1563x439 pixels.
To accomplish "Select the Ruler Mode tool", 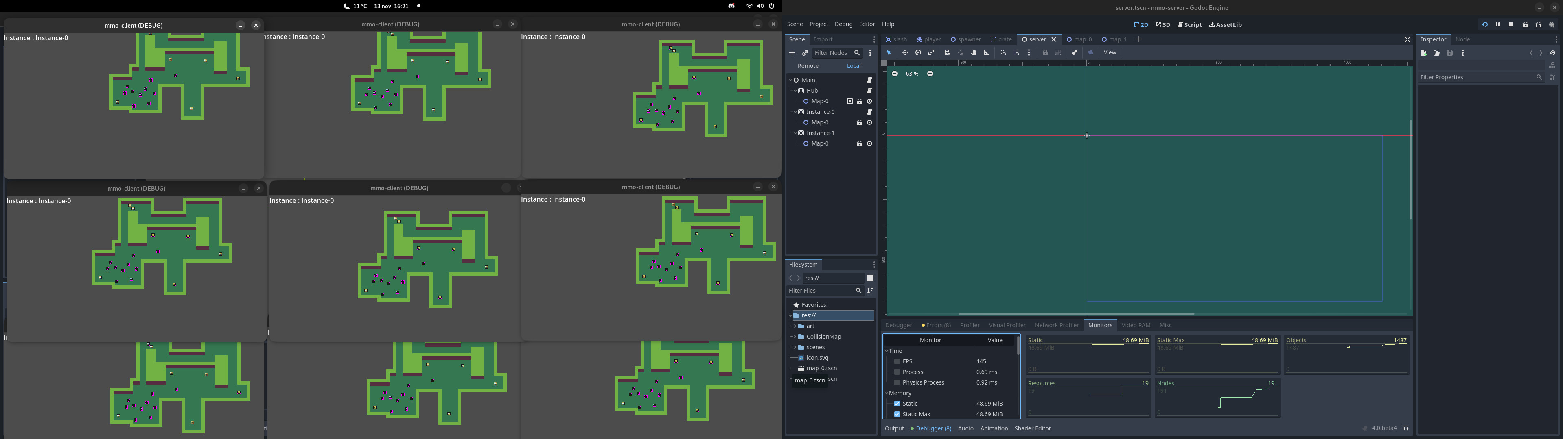I will click(987, 53).
